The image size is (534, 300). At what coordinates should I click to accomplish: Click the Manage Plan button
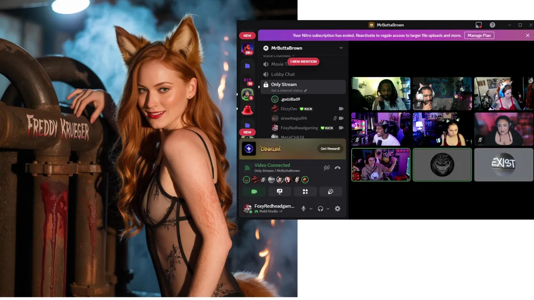479,35
